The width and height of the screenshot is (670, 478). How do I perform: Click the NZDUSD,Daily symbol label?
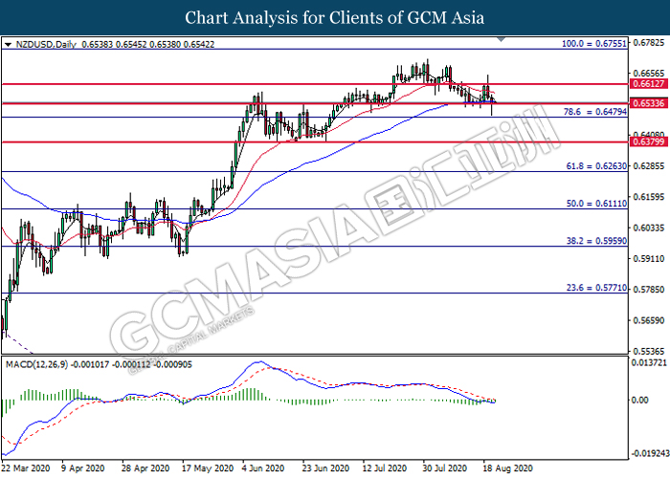[x=46, y=44]
